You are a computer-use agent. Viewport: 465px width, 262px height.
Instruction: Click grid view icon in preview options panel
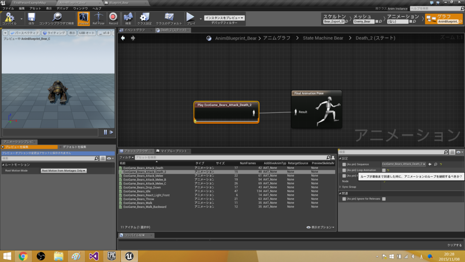[x=103, y=159]
